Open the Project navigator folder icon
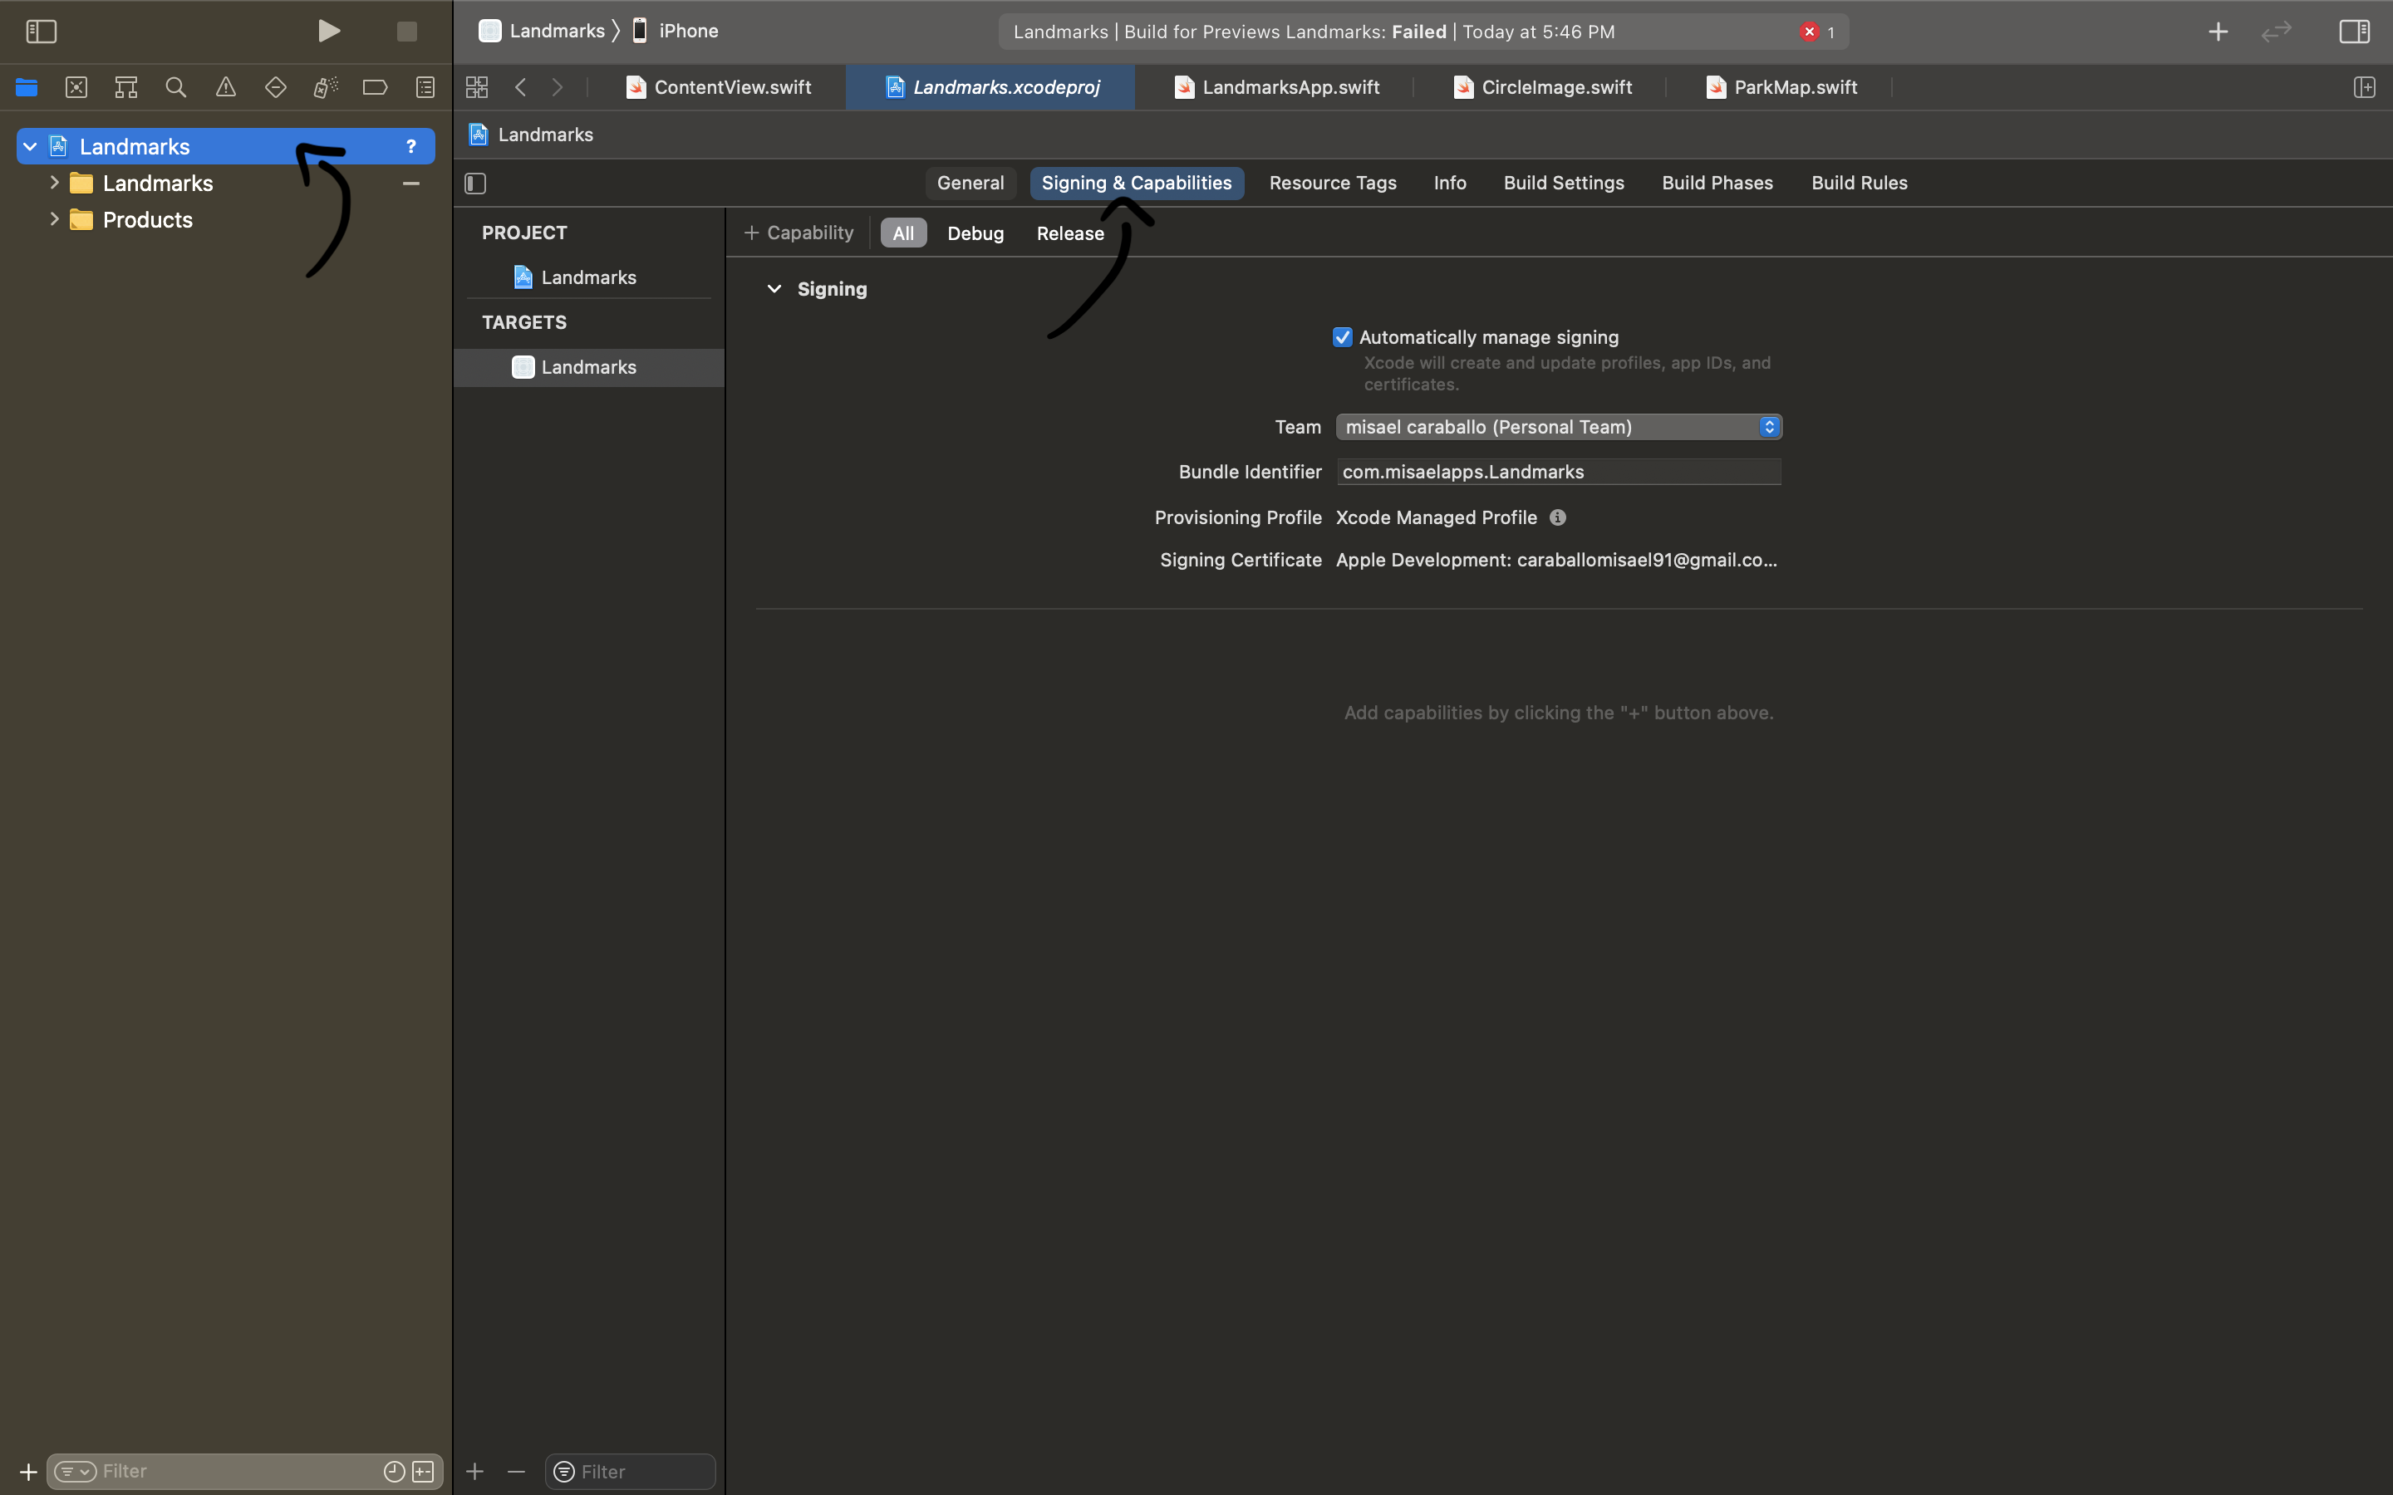2393x1495 pixels. (x=27, y=87)
